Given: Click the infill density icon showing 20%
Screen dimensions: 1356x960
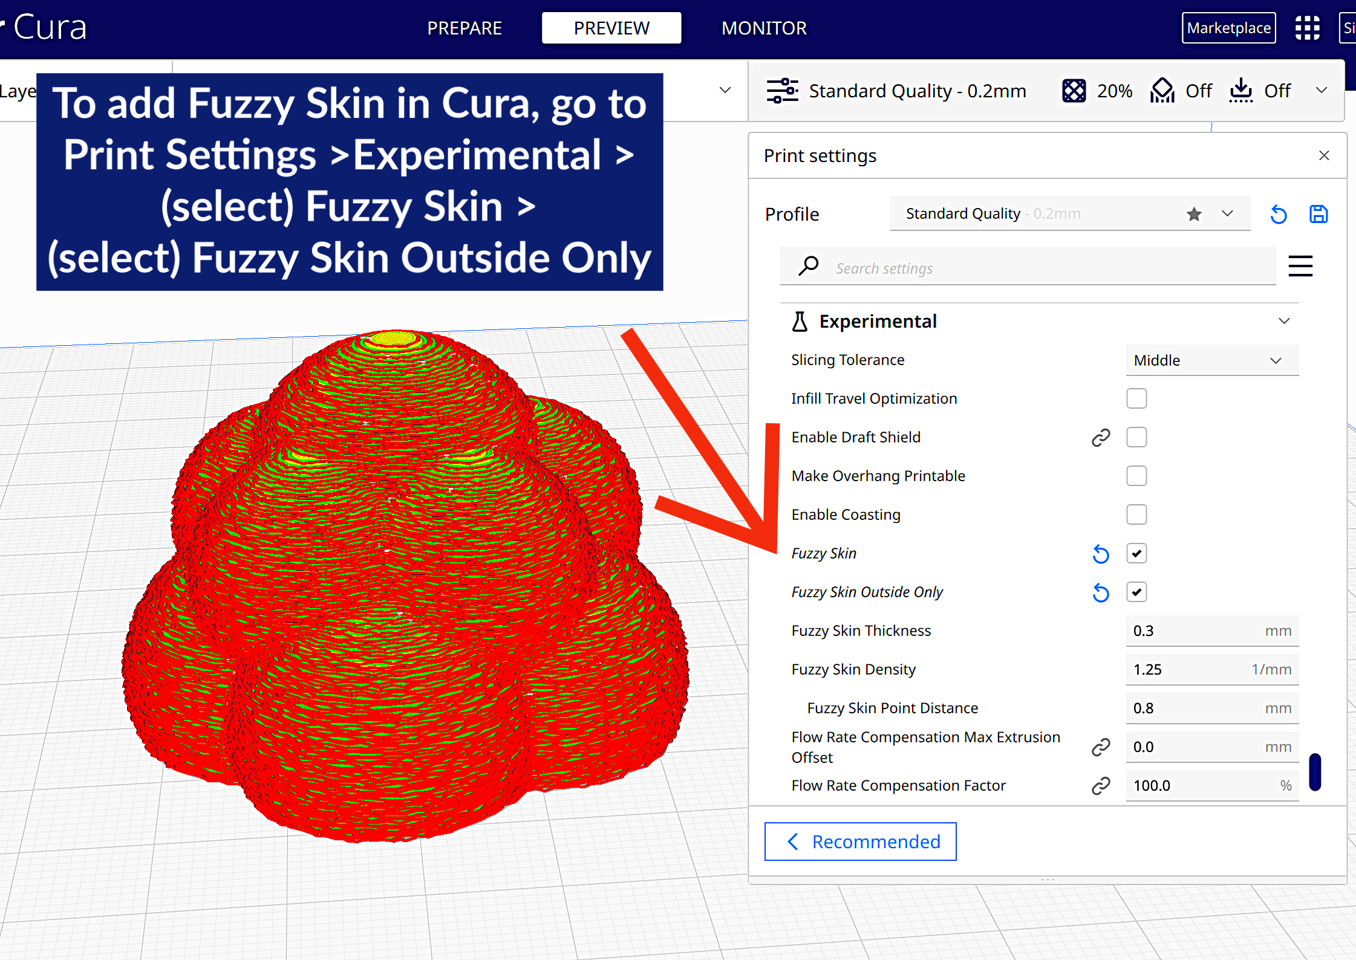Looking at the screenshot, I should [1074, 91].
